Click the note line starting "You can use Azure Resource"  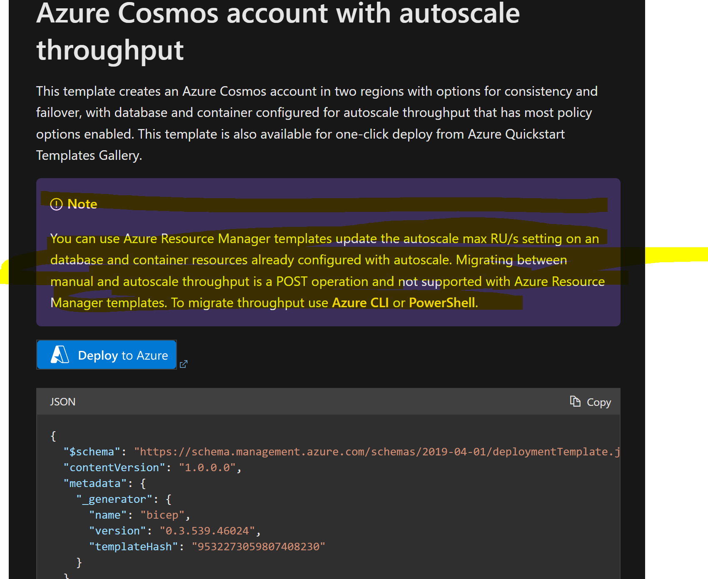click(x=324, y=239)
